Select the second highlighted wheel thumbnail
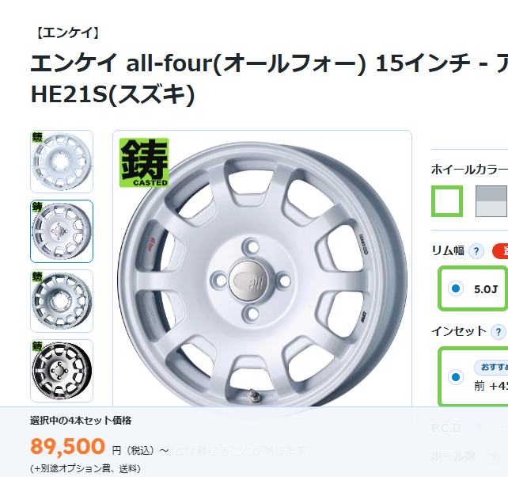 coord(62,231)
